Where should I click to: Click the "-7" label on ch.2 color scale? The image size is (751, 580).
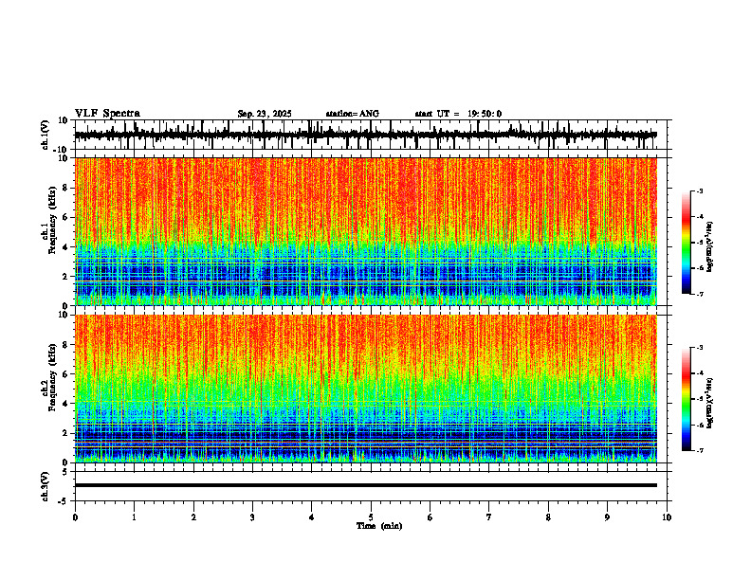point(700,450)
